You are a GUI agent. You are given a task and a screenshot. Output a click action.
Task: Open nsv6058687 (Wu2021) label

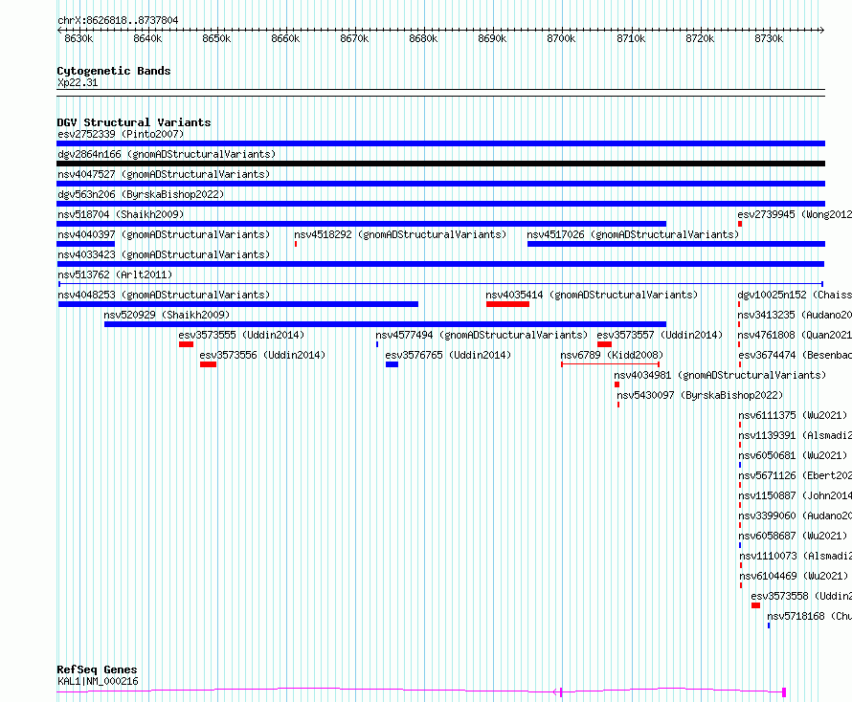pos(793,536)
